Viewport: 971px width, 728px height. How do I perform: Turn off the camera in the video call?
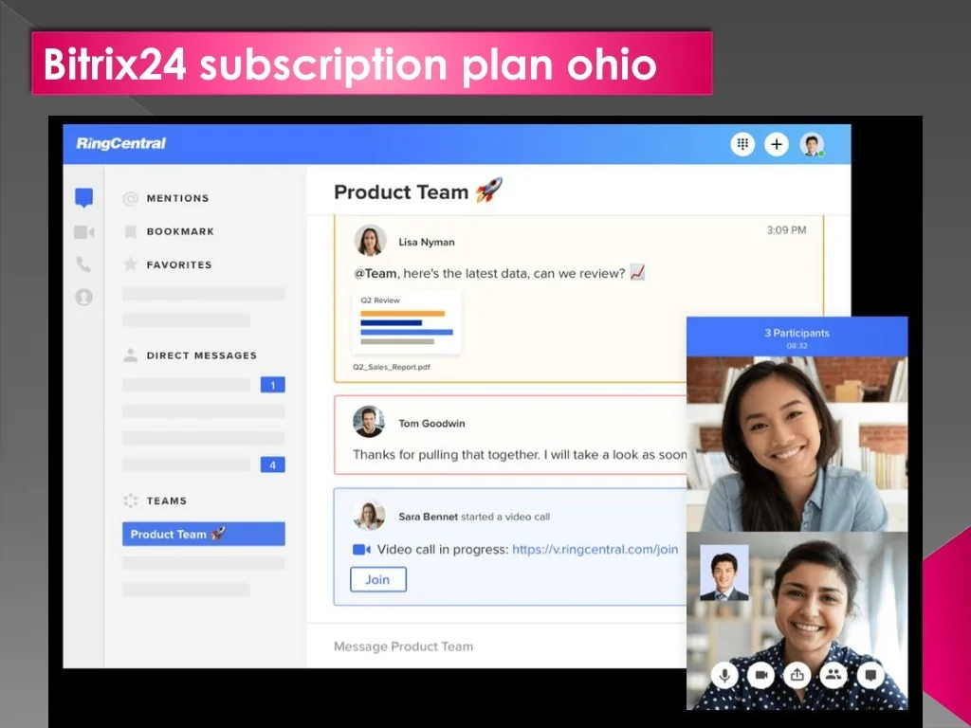tap(760, 676)
